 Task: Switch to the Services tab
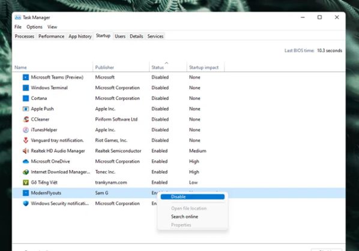[155, 37]
